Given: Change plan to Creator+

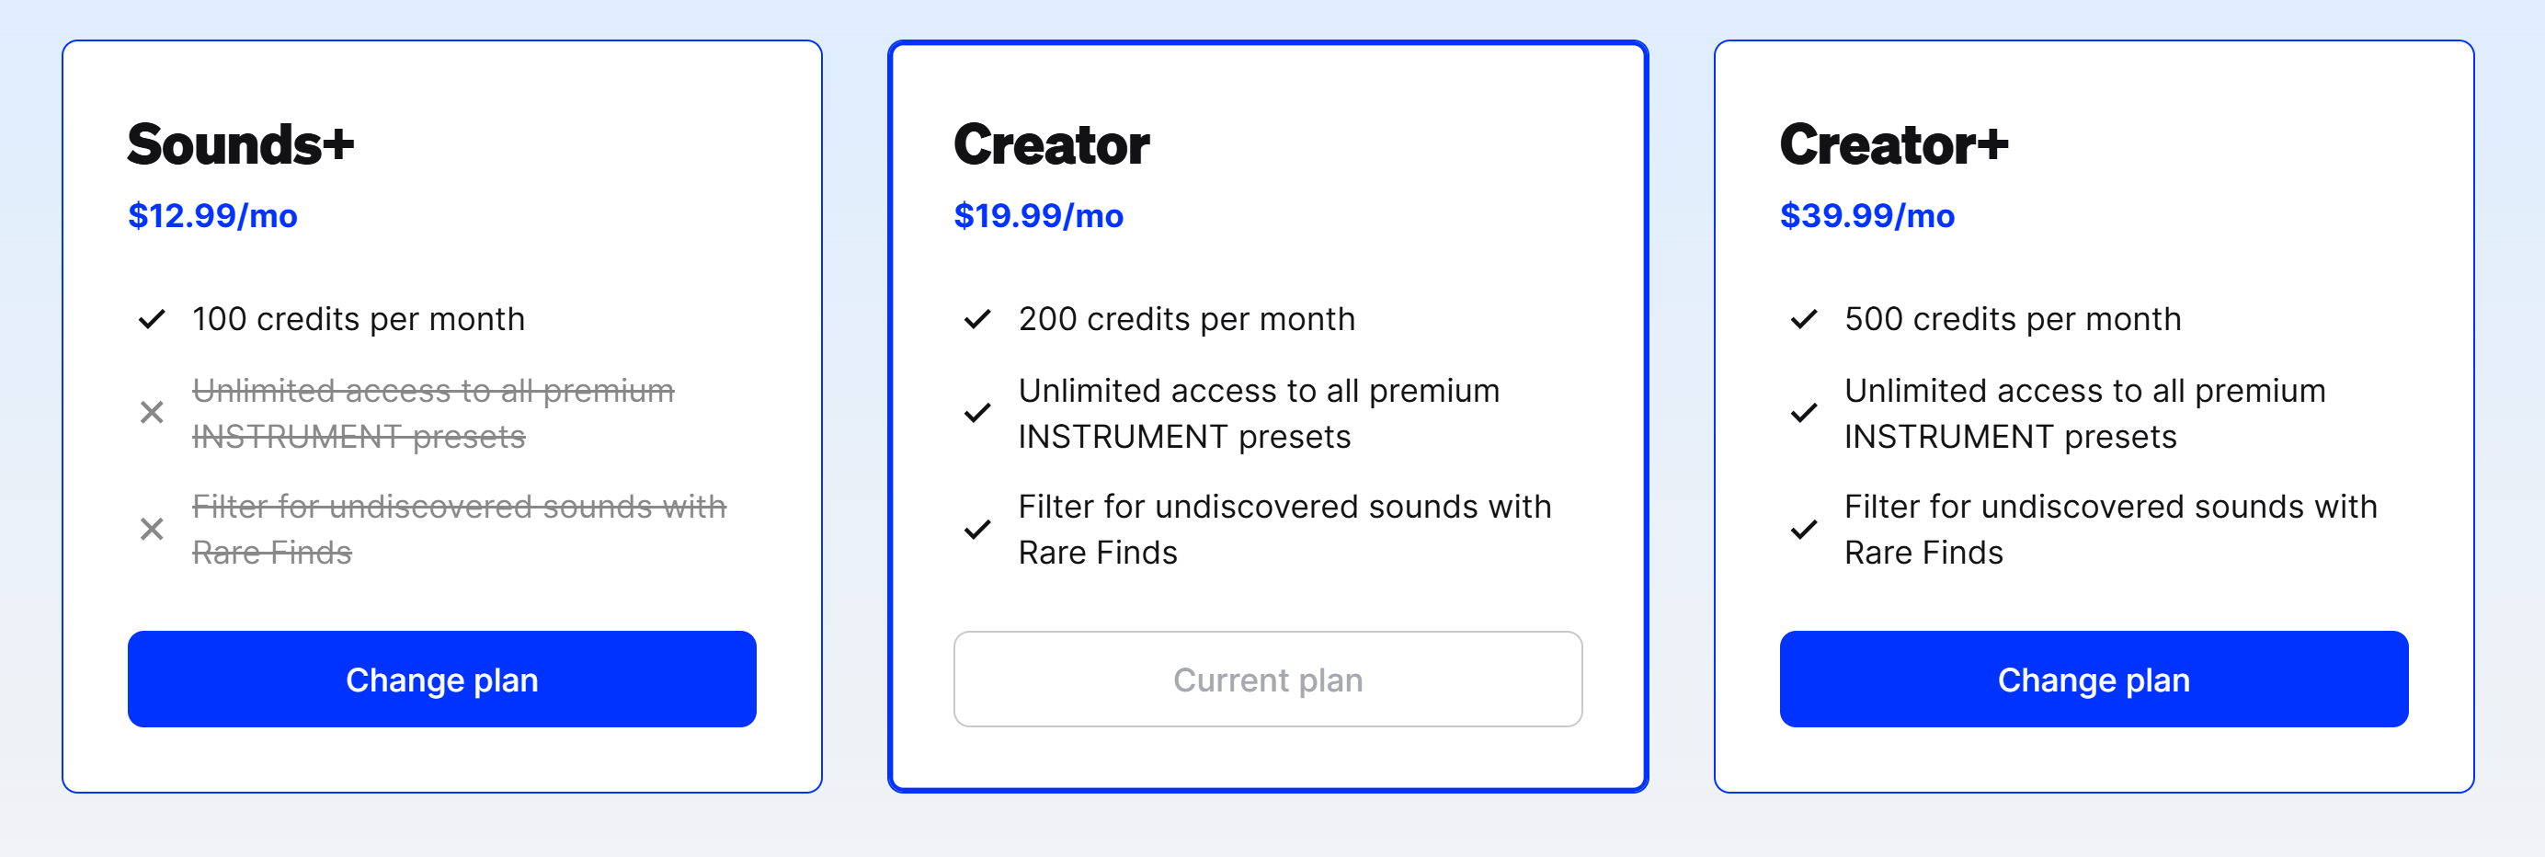Looking at the screenshot, I should pyautogui.click(x=2094, y=680).
